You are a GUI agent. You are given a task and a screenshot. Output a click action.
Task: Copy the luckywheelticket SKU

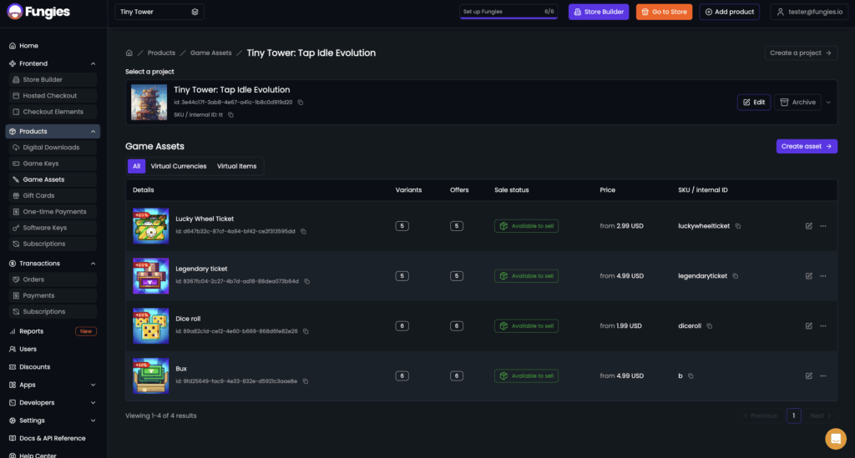738,226
